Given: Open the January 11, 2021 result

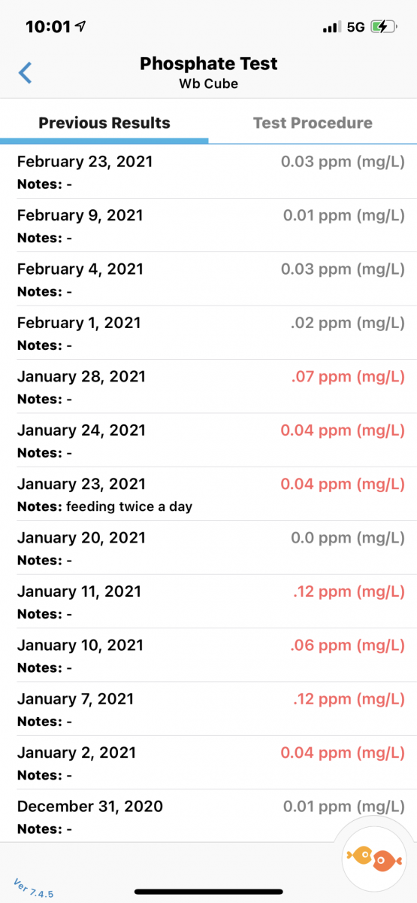Looking at the screenshot, I should point(208,602).
